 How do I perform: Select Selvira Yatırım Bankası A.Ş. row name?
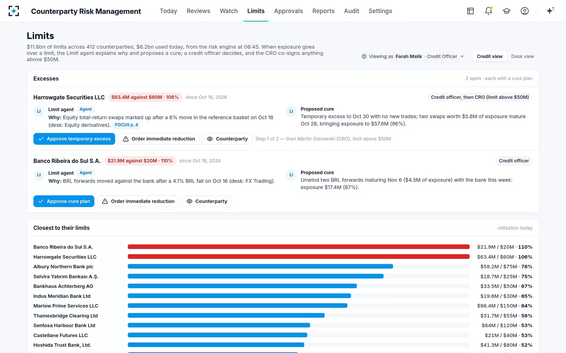(x=66, y=277)
